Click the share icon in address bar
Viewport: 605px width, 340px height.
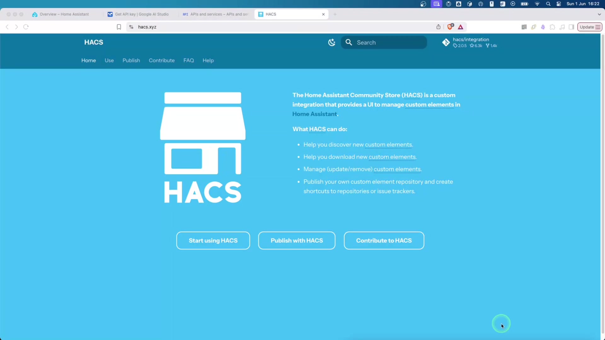(x=438, y=27)
